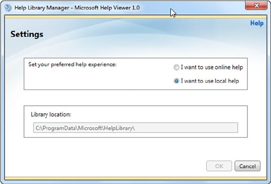Click "Set your preferred help experience" label

click(72, 64)
